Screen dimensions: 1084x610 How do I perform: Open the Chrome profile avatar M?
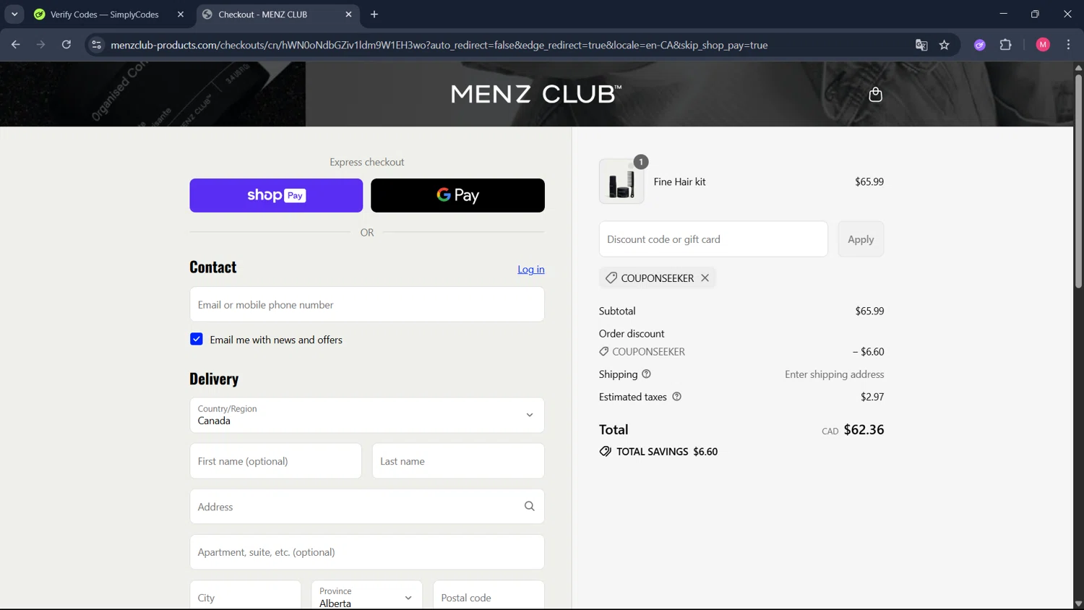[x=1042, y=45]
